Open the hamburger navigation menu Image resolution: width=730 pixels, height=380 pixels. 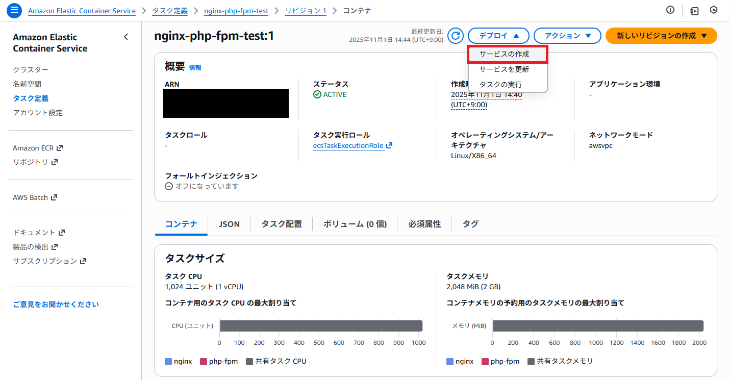tap(15, 10)
